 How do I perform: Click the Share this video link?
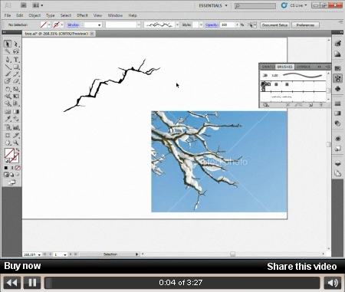point(302,267)
